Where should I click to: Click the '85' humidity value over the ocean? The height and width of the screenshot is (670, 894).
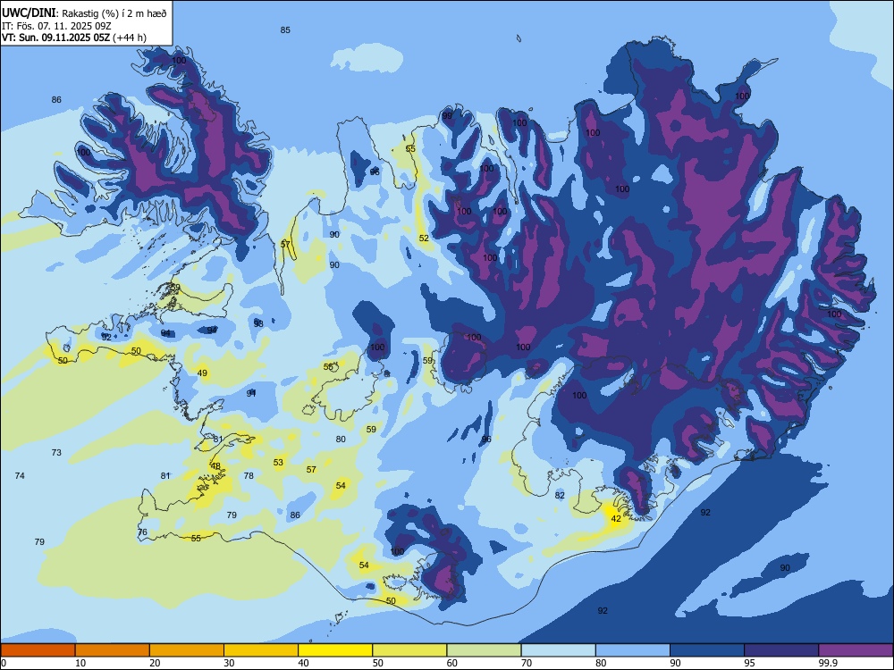click(x=285, y=30)
